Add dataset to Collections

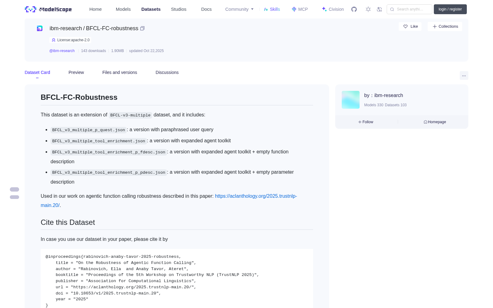pos(445,26)
